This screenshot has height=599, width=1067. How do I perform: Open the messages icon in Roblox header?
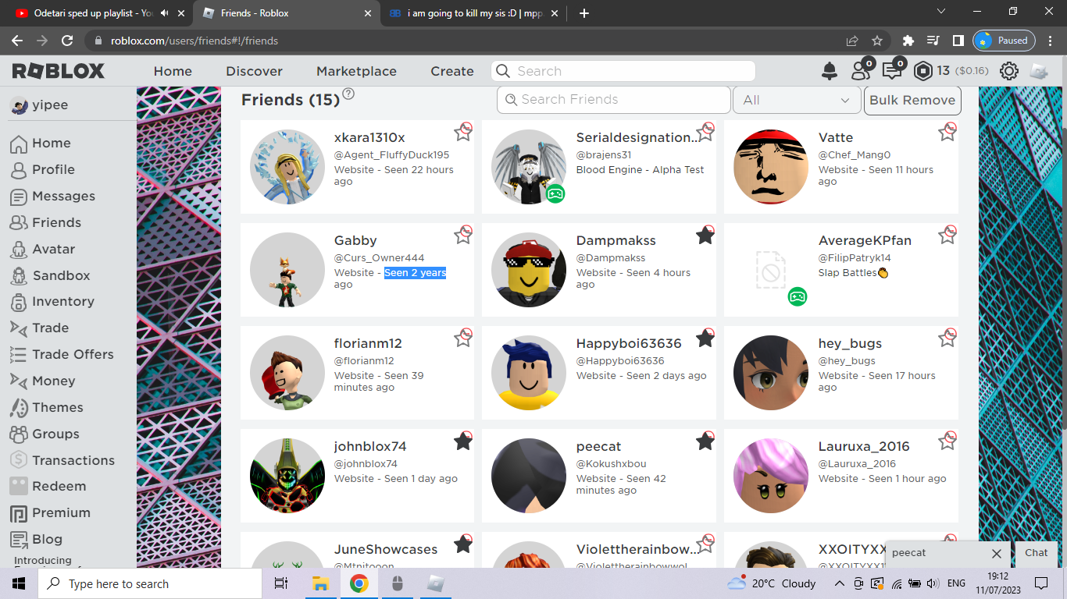tap(893, 70)
